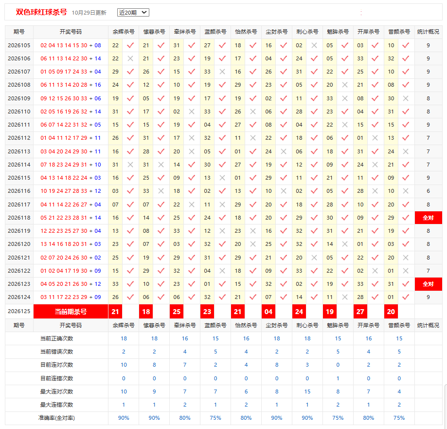Click the blue ball 16 in row 2026108
This screenshot has width=447, height=429.
tap(98, 85)
